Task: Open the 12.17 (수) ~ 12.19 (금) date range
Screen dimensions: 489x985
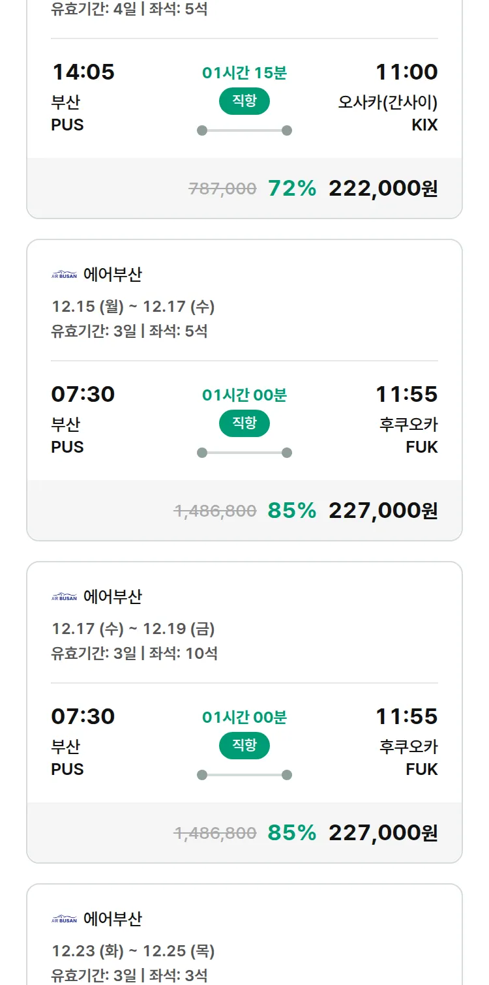Action: [x=133, y=629]
